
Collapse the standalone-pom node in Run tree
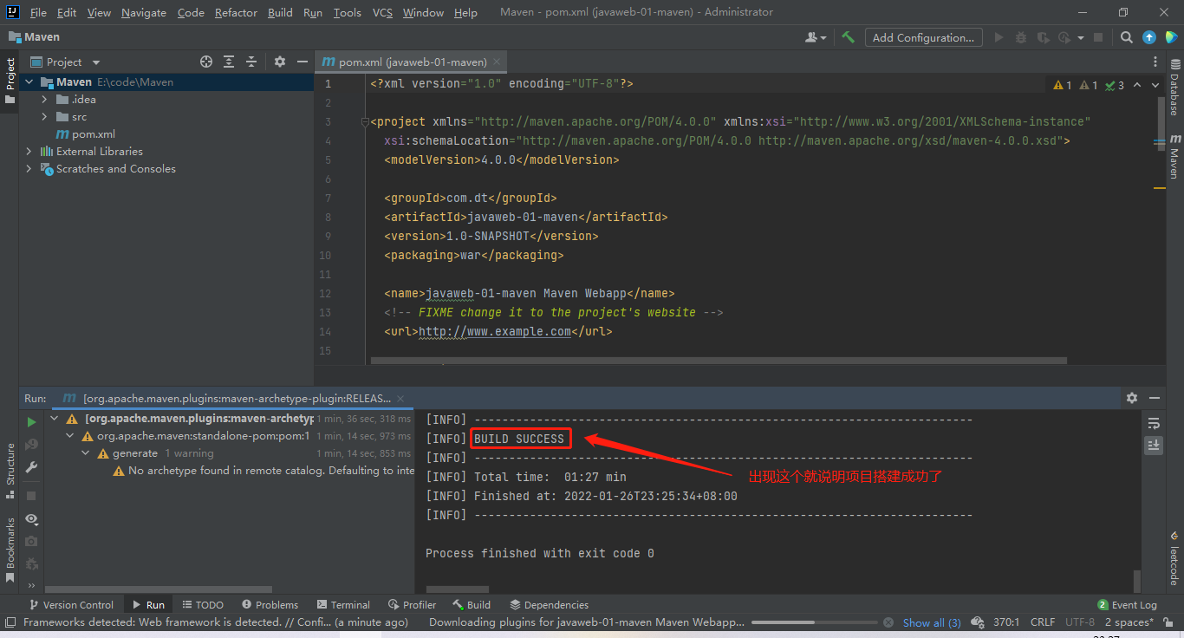point(70,436)
